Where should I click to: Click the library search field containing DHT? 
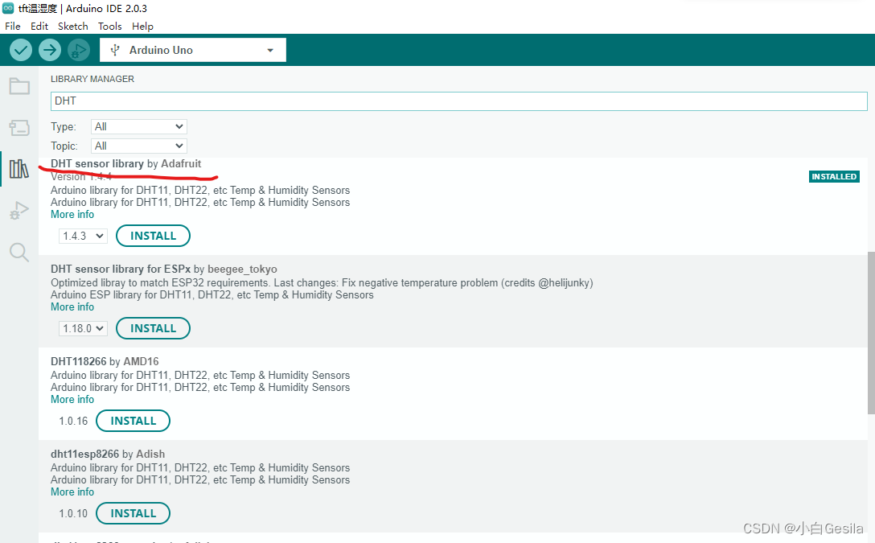click(458, 101)
